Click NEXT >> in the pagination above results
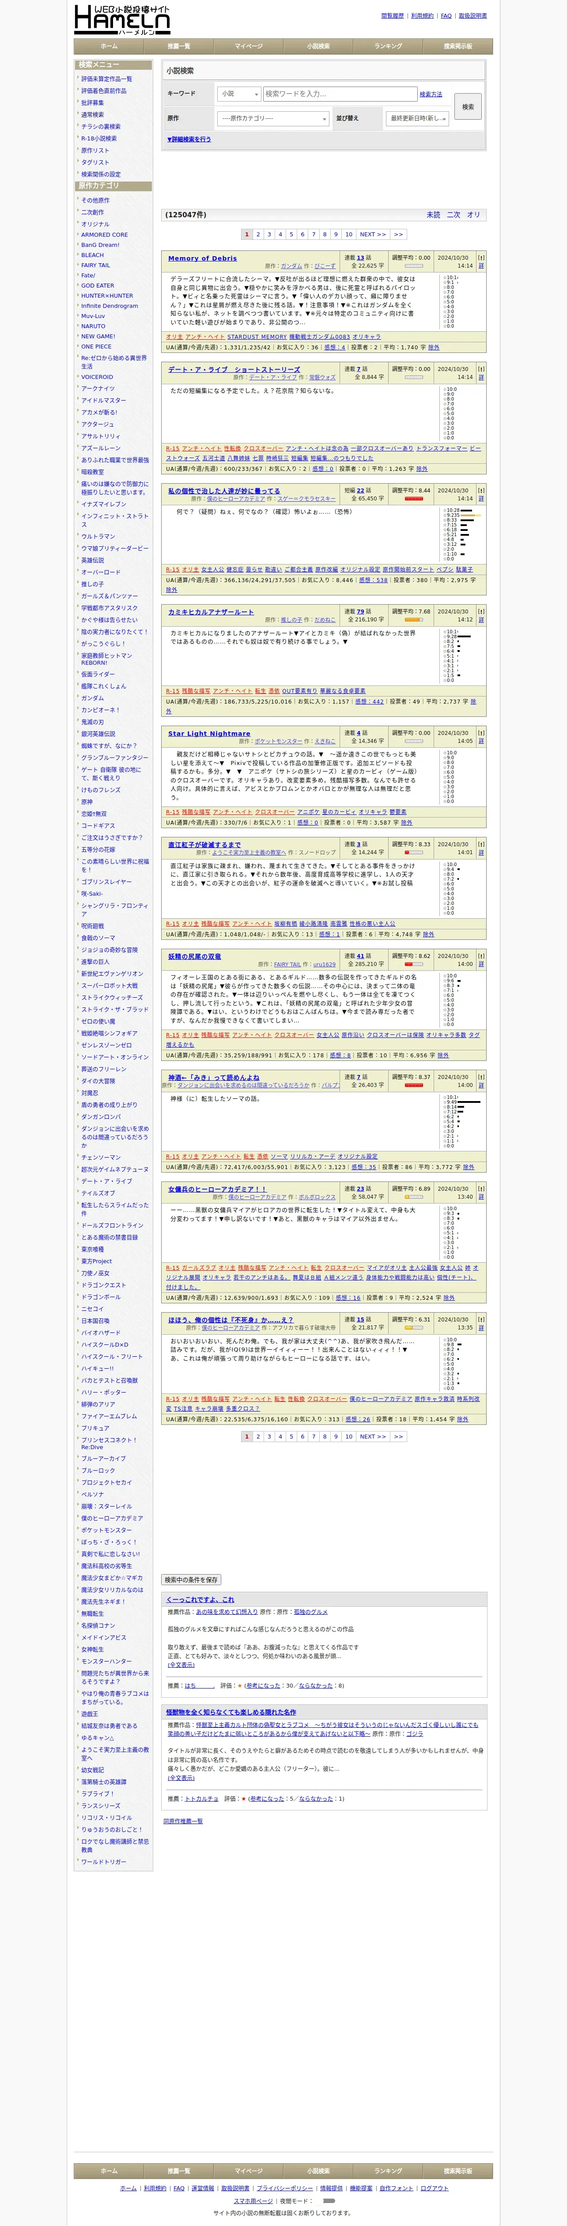Viewport: 567px width, 2226px height. coord(374,234)
